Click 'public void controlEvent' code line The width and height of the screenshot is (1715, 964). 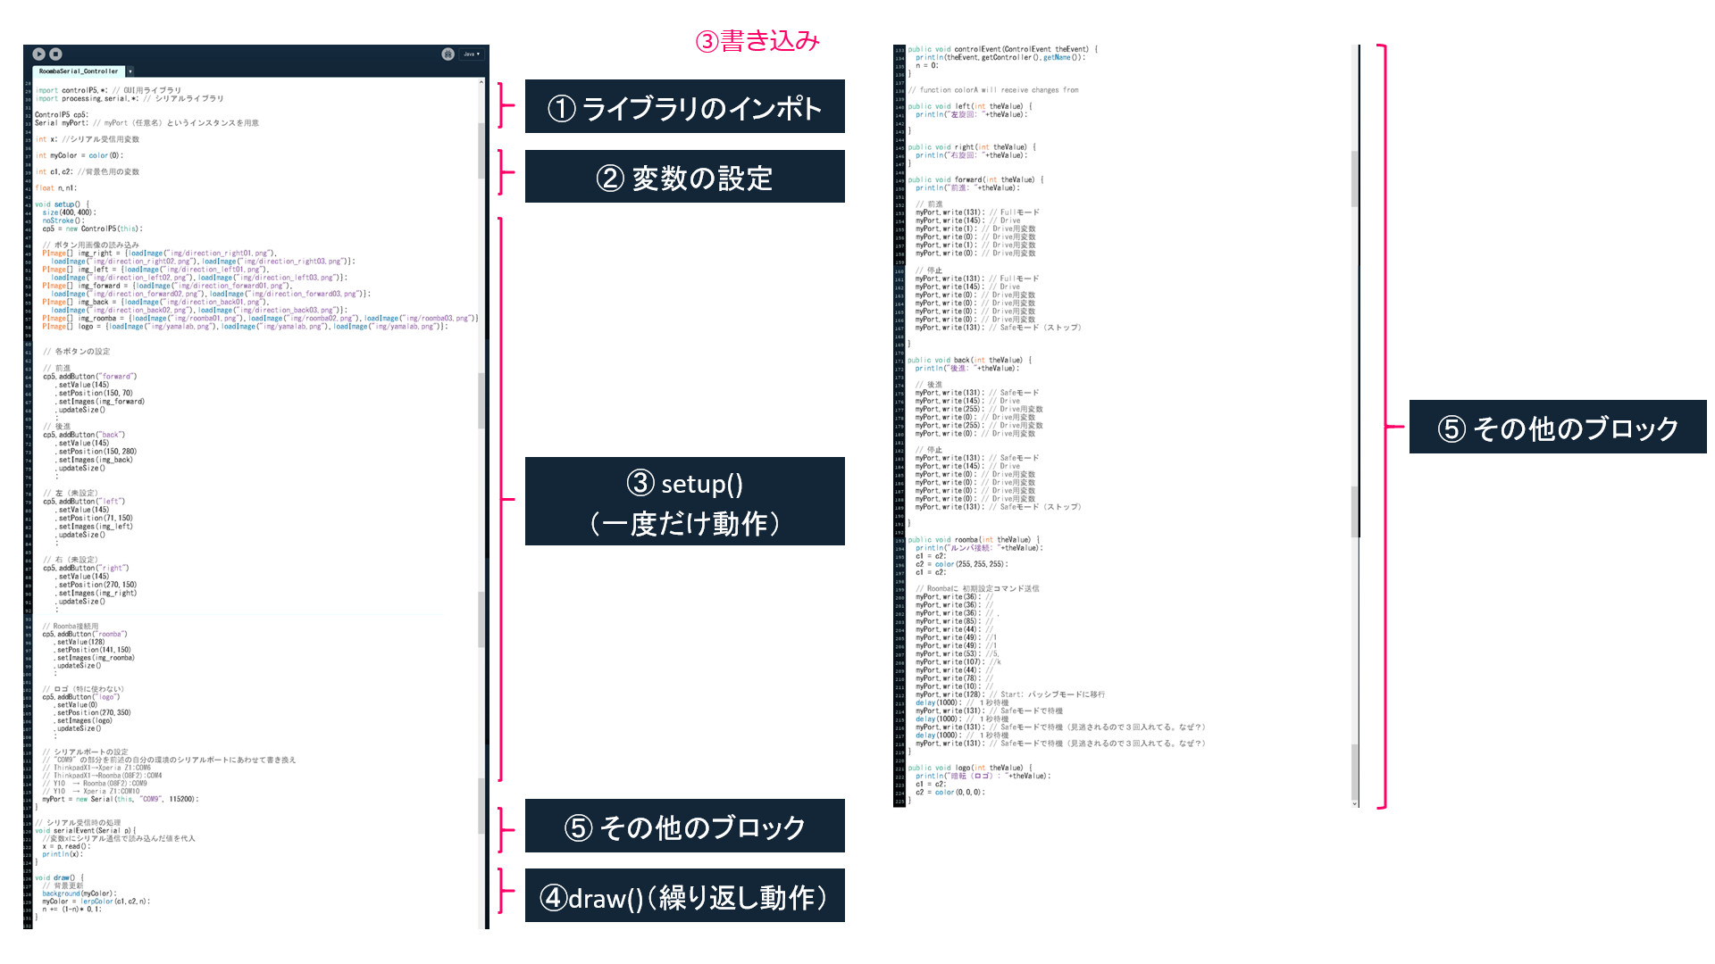point(1002,49)
